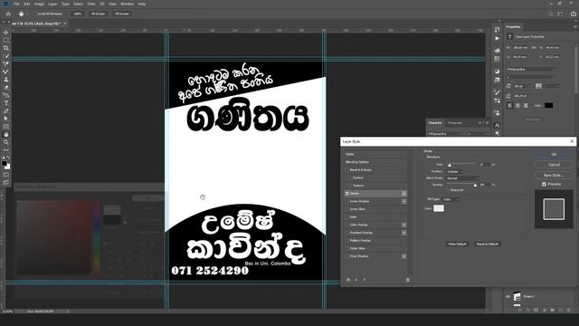Viewport: 579px width, 326px height.
Task: Enable the Color Overlay checkbox
Action: [x=347, y=225]
